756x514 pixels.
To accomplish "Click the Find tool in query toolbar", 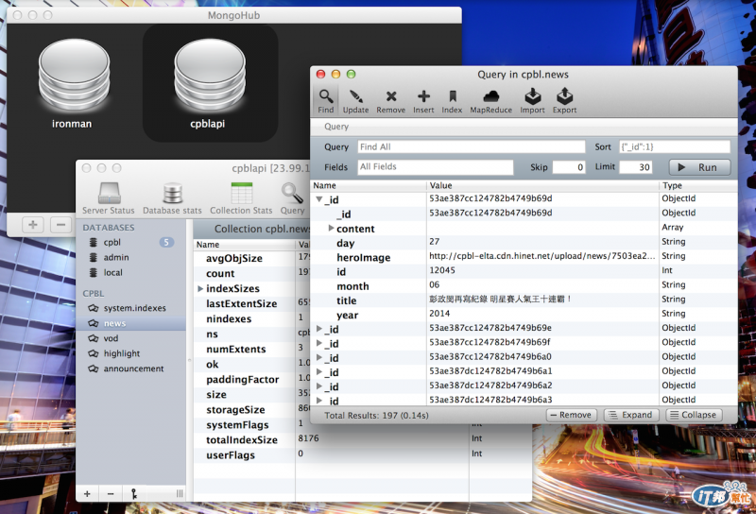I will coord(326,101).
